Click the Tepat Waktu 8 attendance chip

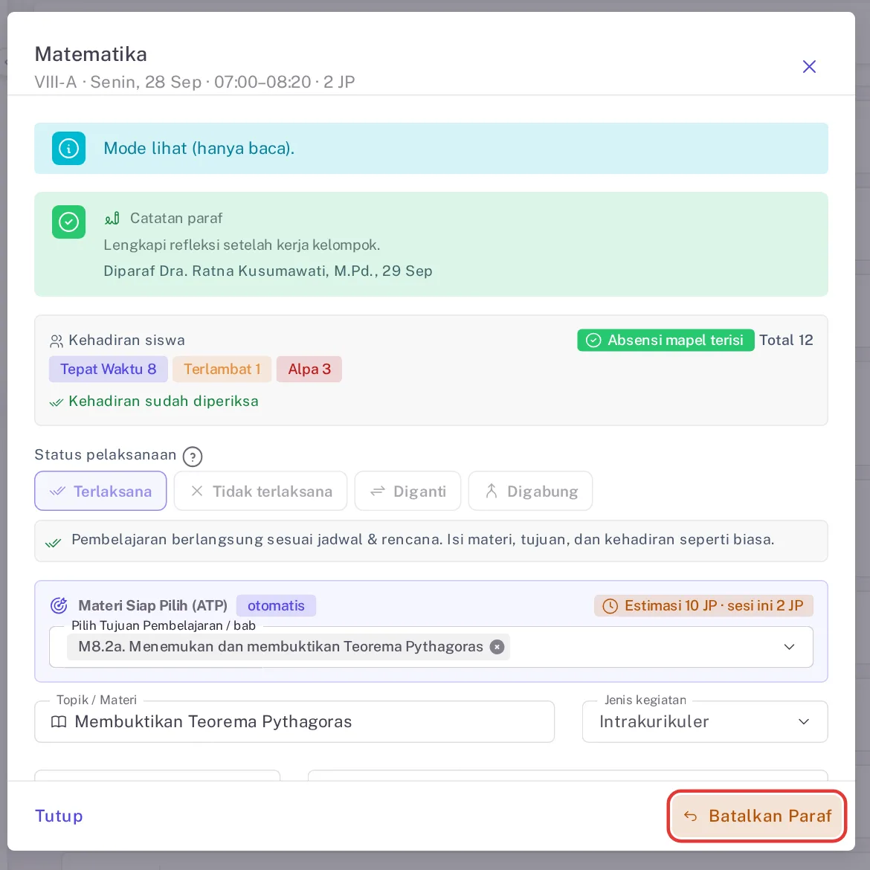coord(109,369)
